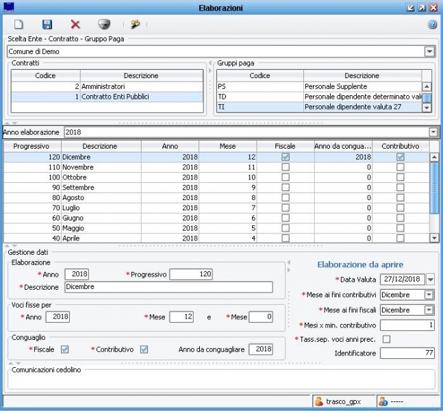The image size is (443, 411).
Task: Click the Save floppy disk icon
Action: 47,25
